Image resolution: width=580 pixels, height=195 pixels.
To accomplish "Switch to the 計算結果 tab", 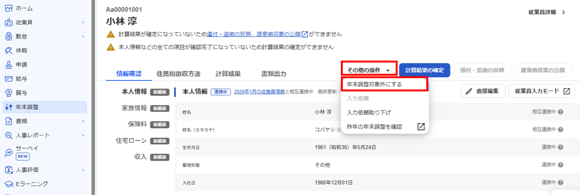I will [x=228, y=74].
